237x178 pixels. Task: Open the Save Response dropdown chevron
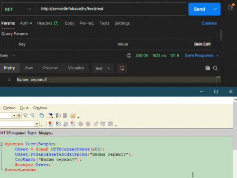click(218, 56)
